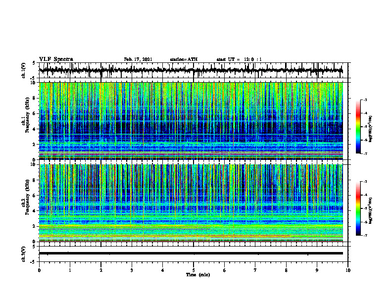
Task: Click the ch.1 voltage waveform trace panel
Action: (194, 70)
